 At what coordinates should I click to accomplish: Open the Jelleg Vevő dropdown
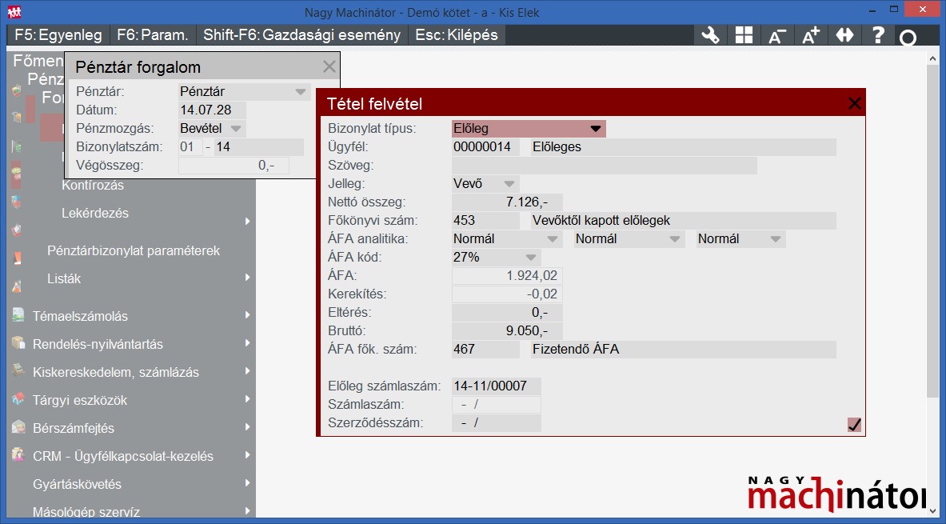pos(509,183)
